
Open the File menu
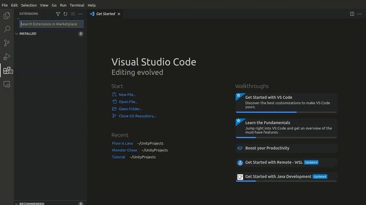(5, 5)
